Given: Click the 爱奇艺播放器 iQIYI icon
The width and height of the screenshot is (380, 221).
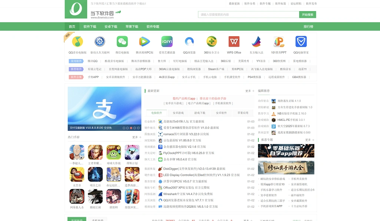Looking at the screenshot, I should coord(166,42).
